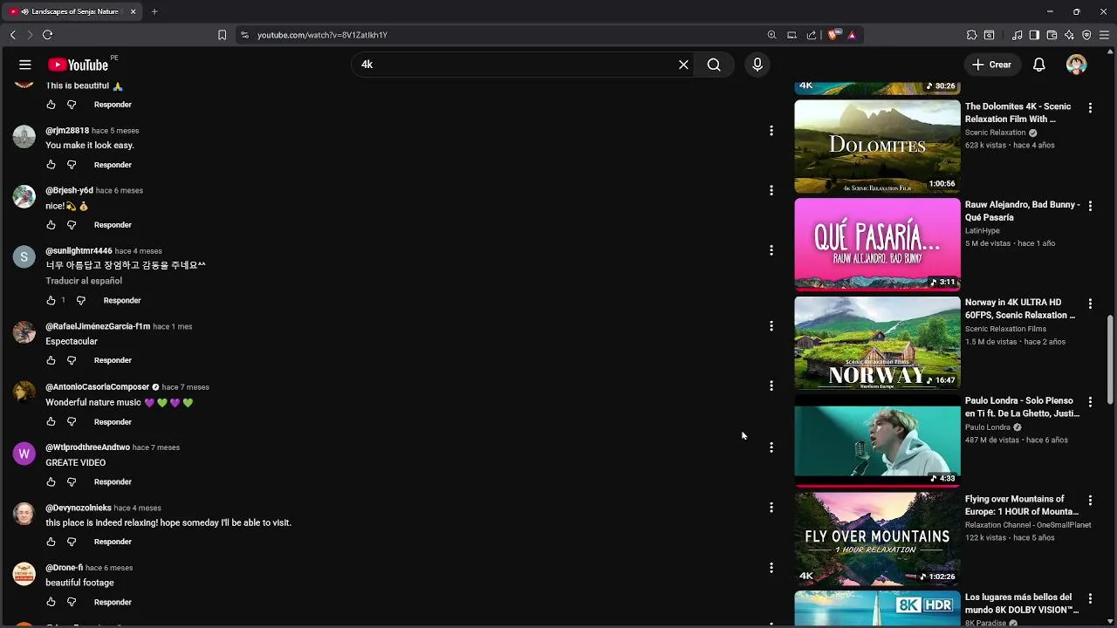The width and height of the screenshot is (1117, 628).
Task: Open 'Flying over Mountains of Europe' title
Action: click(x=1022, y=505)
